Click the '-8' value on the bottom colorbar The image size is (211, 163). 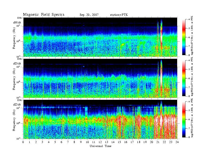189,137
